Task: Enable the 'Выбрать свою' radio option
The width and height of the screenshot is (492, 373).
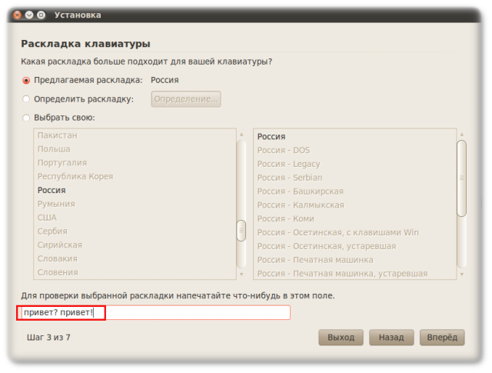Action: tap(27, 118)
